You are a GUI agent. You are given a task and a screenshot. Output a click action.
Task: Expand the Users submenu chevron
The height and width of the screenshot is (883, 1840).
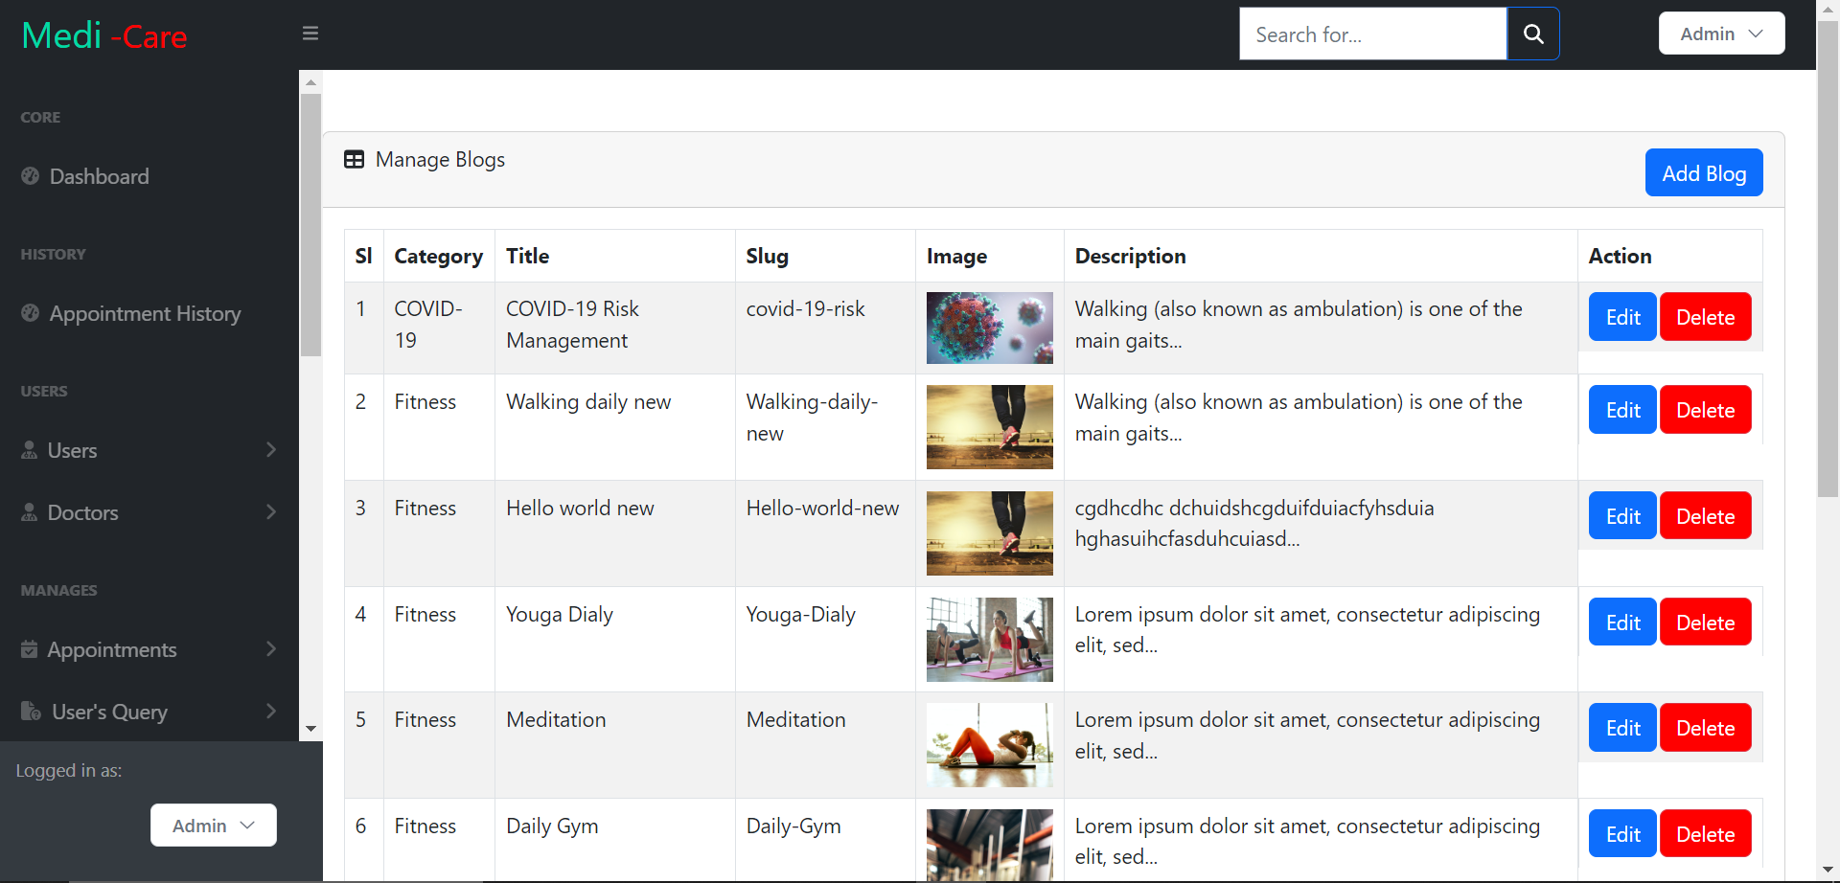click(x=271, y=450)
